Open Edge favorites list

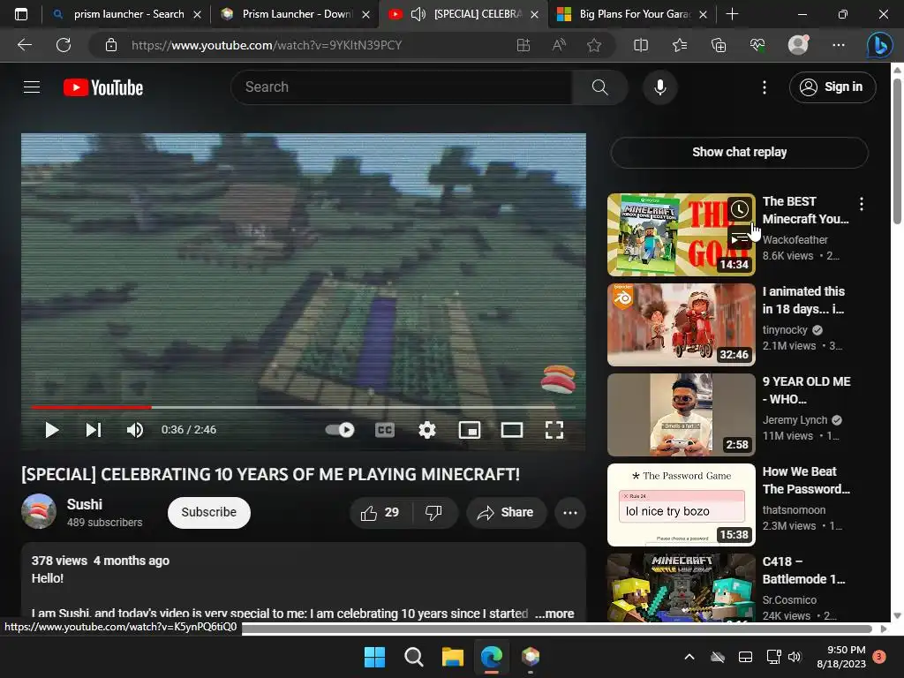[x=680, y=45]
